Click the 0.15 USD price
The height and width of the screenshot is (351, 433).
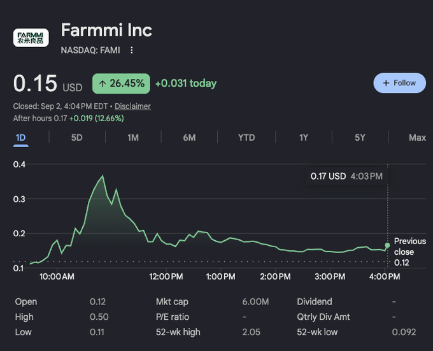pos(48,83)
